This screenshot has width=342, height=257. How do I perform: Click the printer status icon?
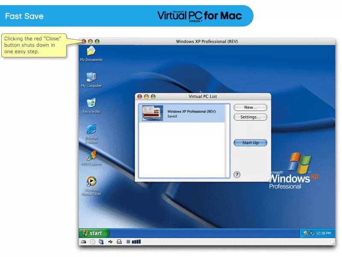(x=119, y=242)
